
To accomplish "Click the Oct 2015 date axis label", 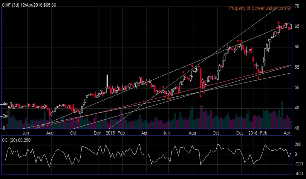I will 216,133.
